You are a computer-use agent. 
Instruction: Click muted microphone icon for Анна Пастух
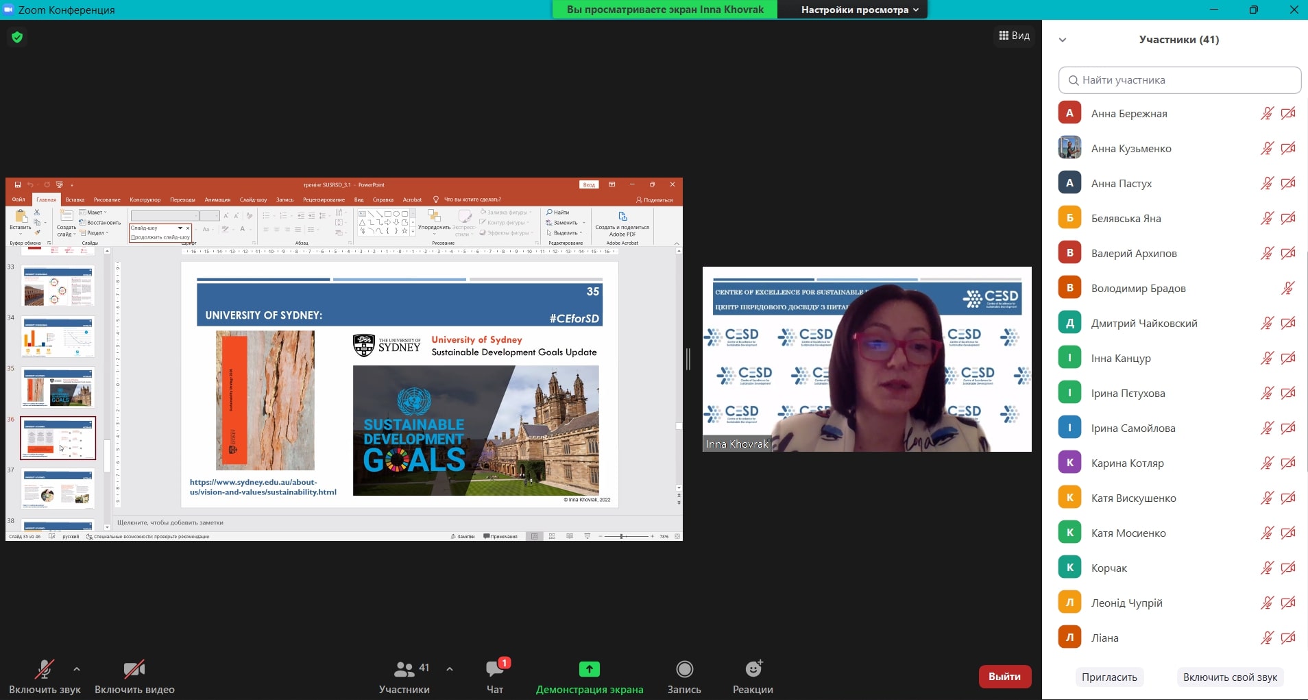pos(1267,183)
